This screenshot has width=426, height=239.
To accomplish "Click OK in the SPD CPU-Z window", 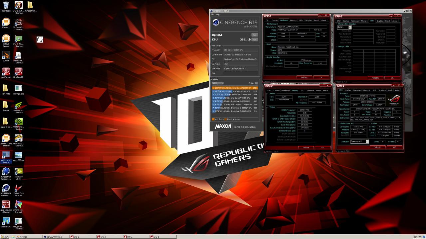I will [x=392, y=78].
